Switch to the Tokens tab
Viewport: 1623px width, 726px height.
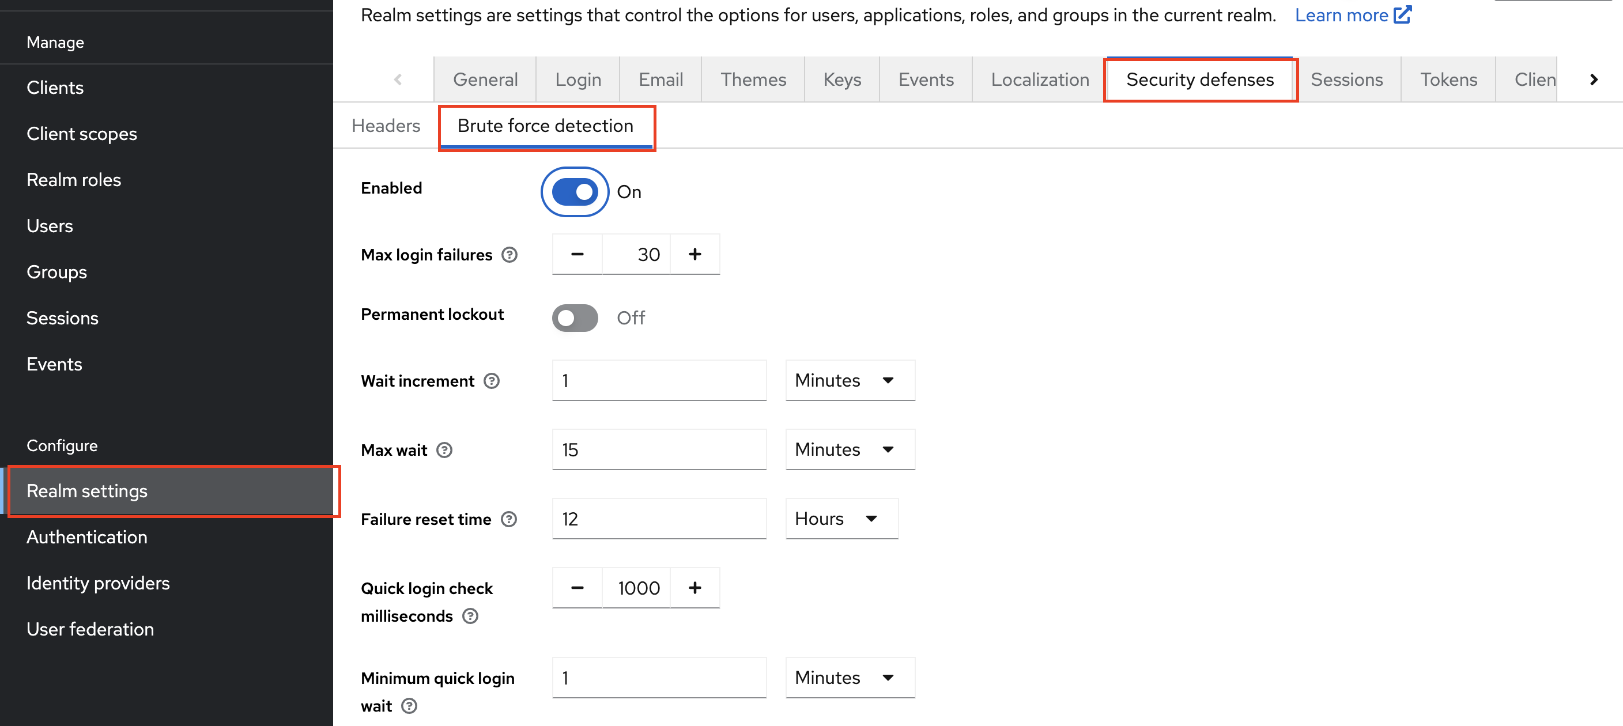click(x=1448, y=80)
